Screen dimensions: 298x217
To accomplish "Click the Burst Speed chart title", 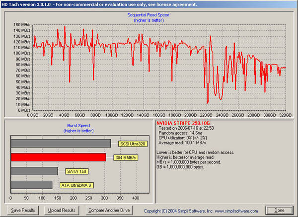I will [x=78, y=126].
